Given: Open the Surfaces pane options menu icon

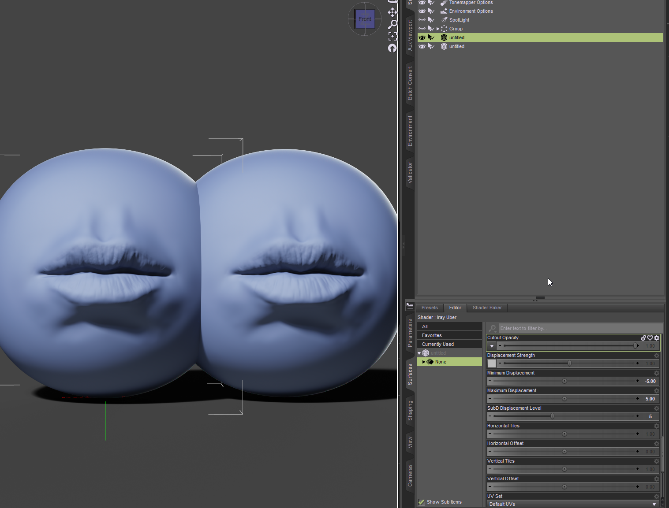Looking at the screenshot, I should click(410, 306).
